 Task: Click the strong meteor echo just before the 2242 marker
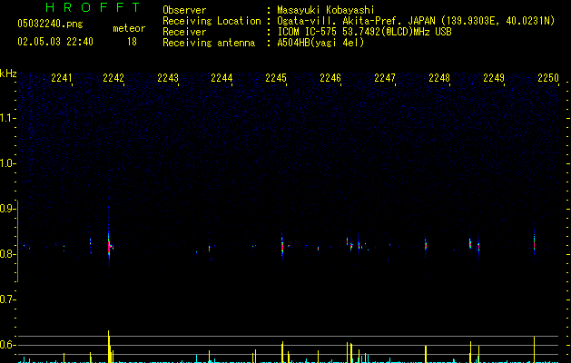click(x=109, y=246)
